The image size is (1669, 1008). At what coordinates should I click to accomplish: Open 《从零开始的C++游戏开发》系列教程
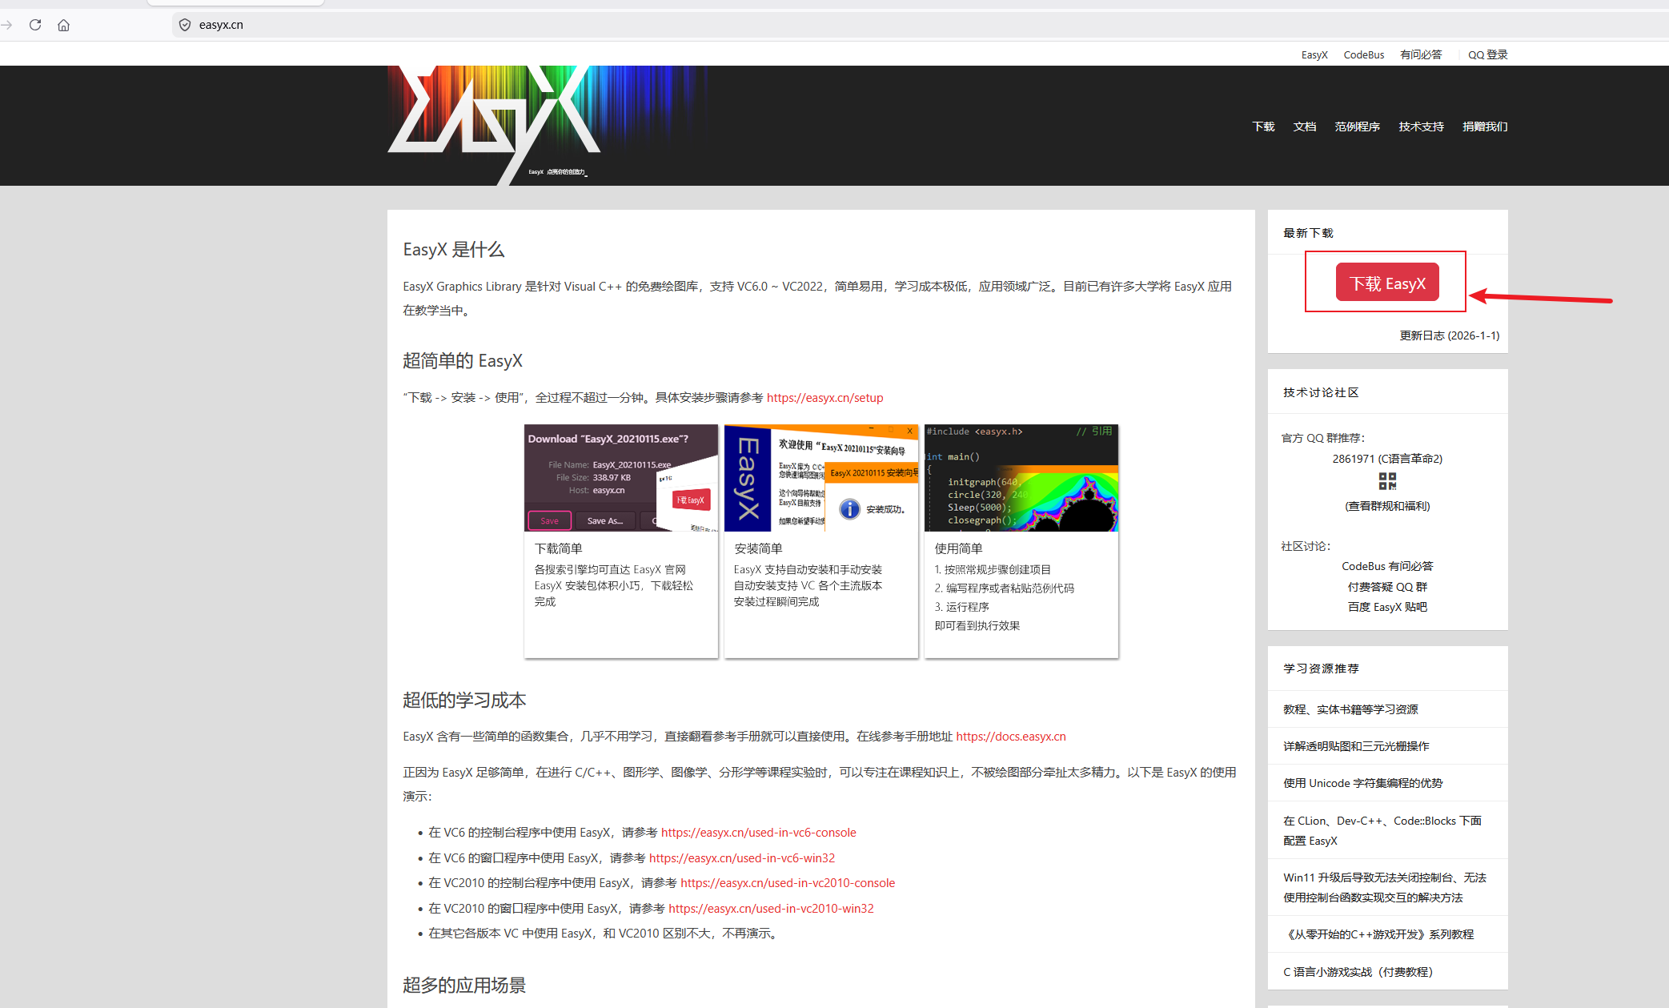(1378, 934)
